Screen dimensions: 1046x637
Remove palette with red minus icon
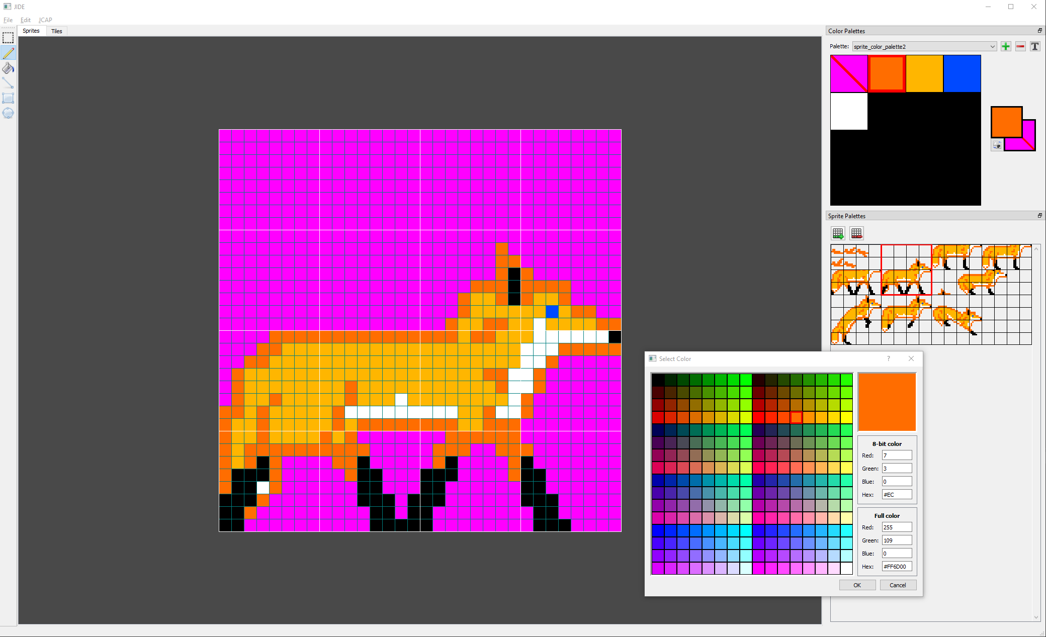point(1020,46)
